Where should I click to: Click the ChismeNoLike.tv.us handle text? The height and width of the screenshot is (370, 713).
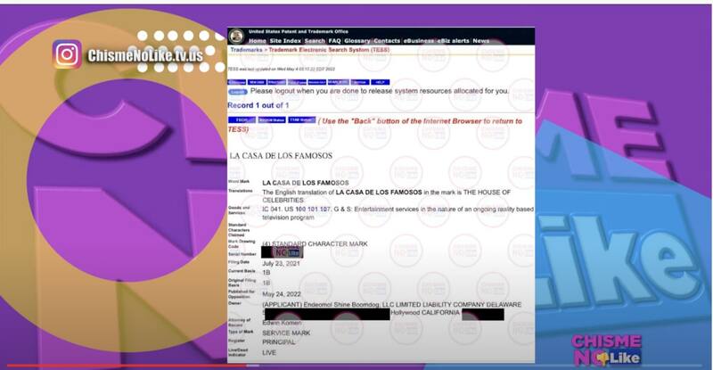click(x=144, y=56)
